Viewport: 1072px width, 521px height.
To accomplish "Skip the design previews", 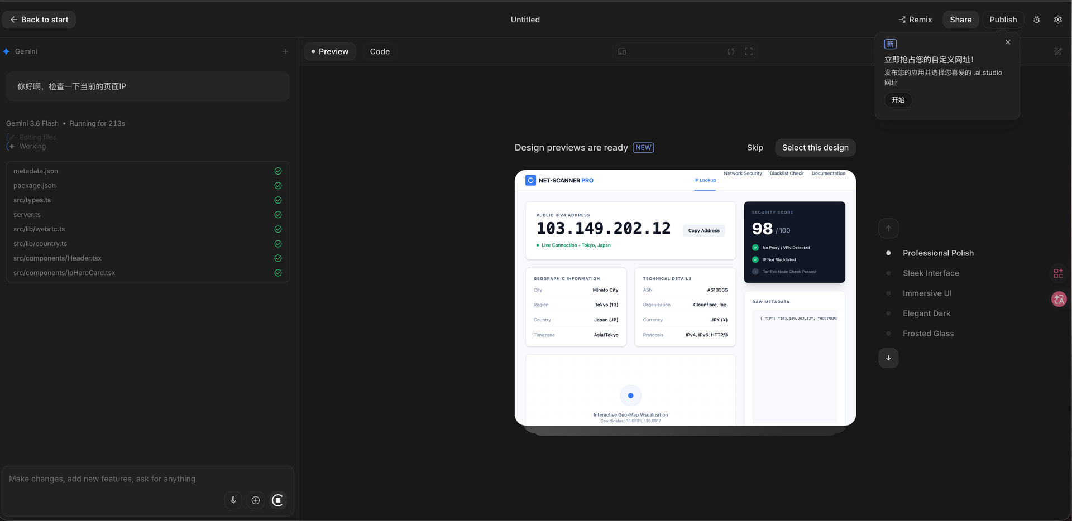I will pyautogui.click(x=755, y=148).
